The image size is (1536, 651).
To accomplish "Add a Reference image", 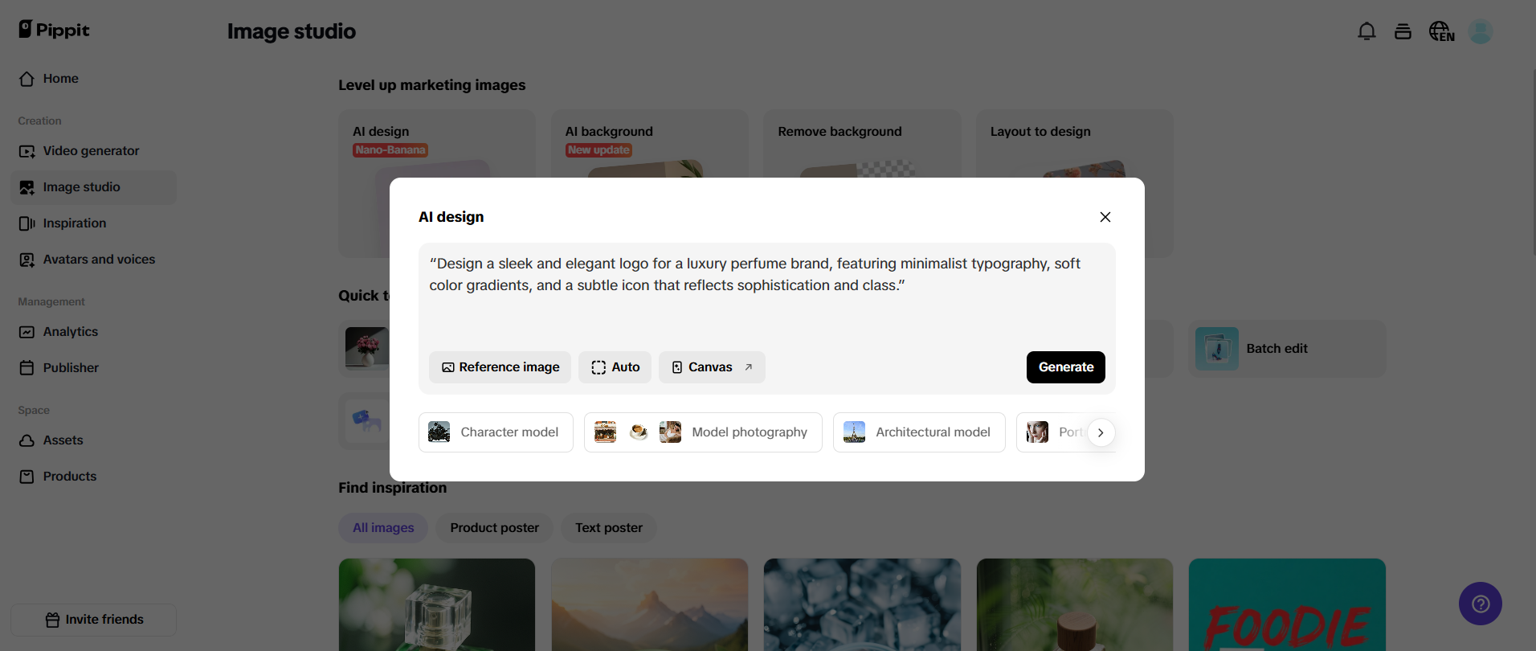I will [500, 367].
